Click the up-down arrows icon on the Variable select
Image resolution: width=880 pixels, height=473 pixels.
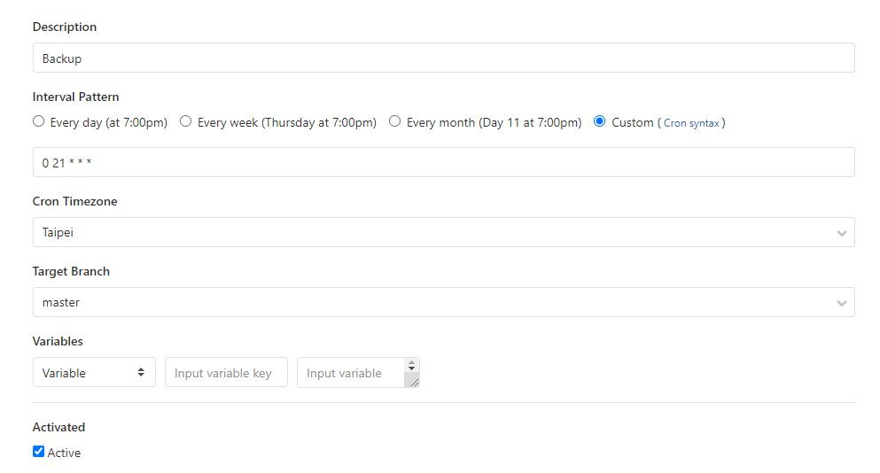click(141, 372)
